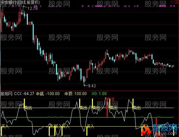Click the red split-window box icon beside the diamond
This screenshot has width=179, height=137.
[176, 2]
